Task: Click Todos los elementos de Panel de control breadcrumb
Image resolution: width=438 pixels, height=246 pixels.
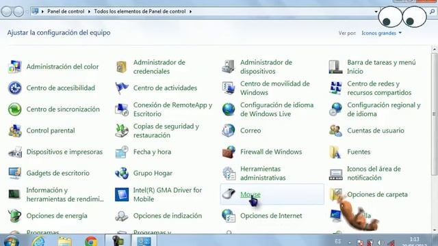Action: point(140,12)
